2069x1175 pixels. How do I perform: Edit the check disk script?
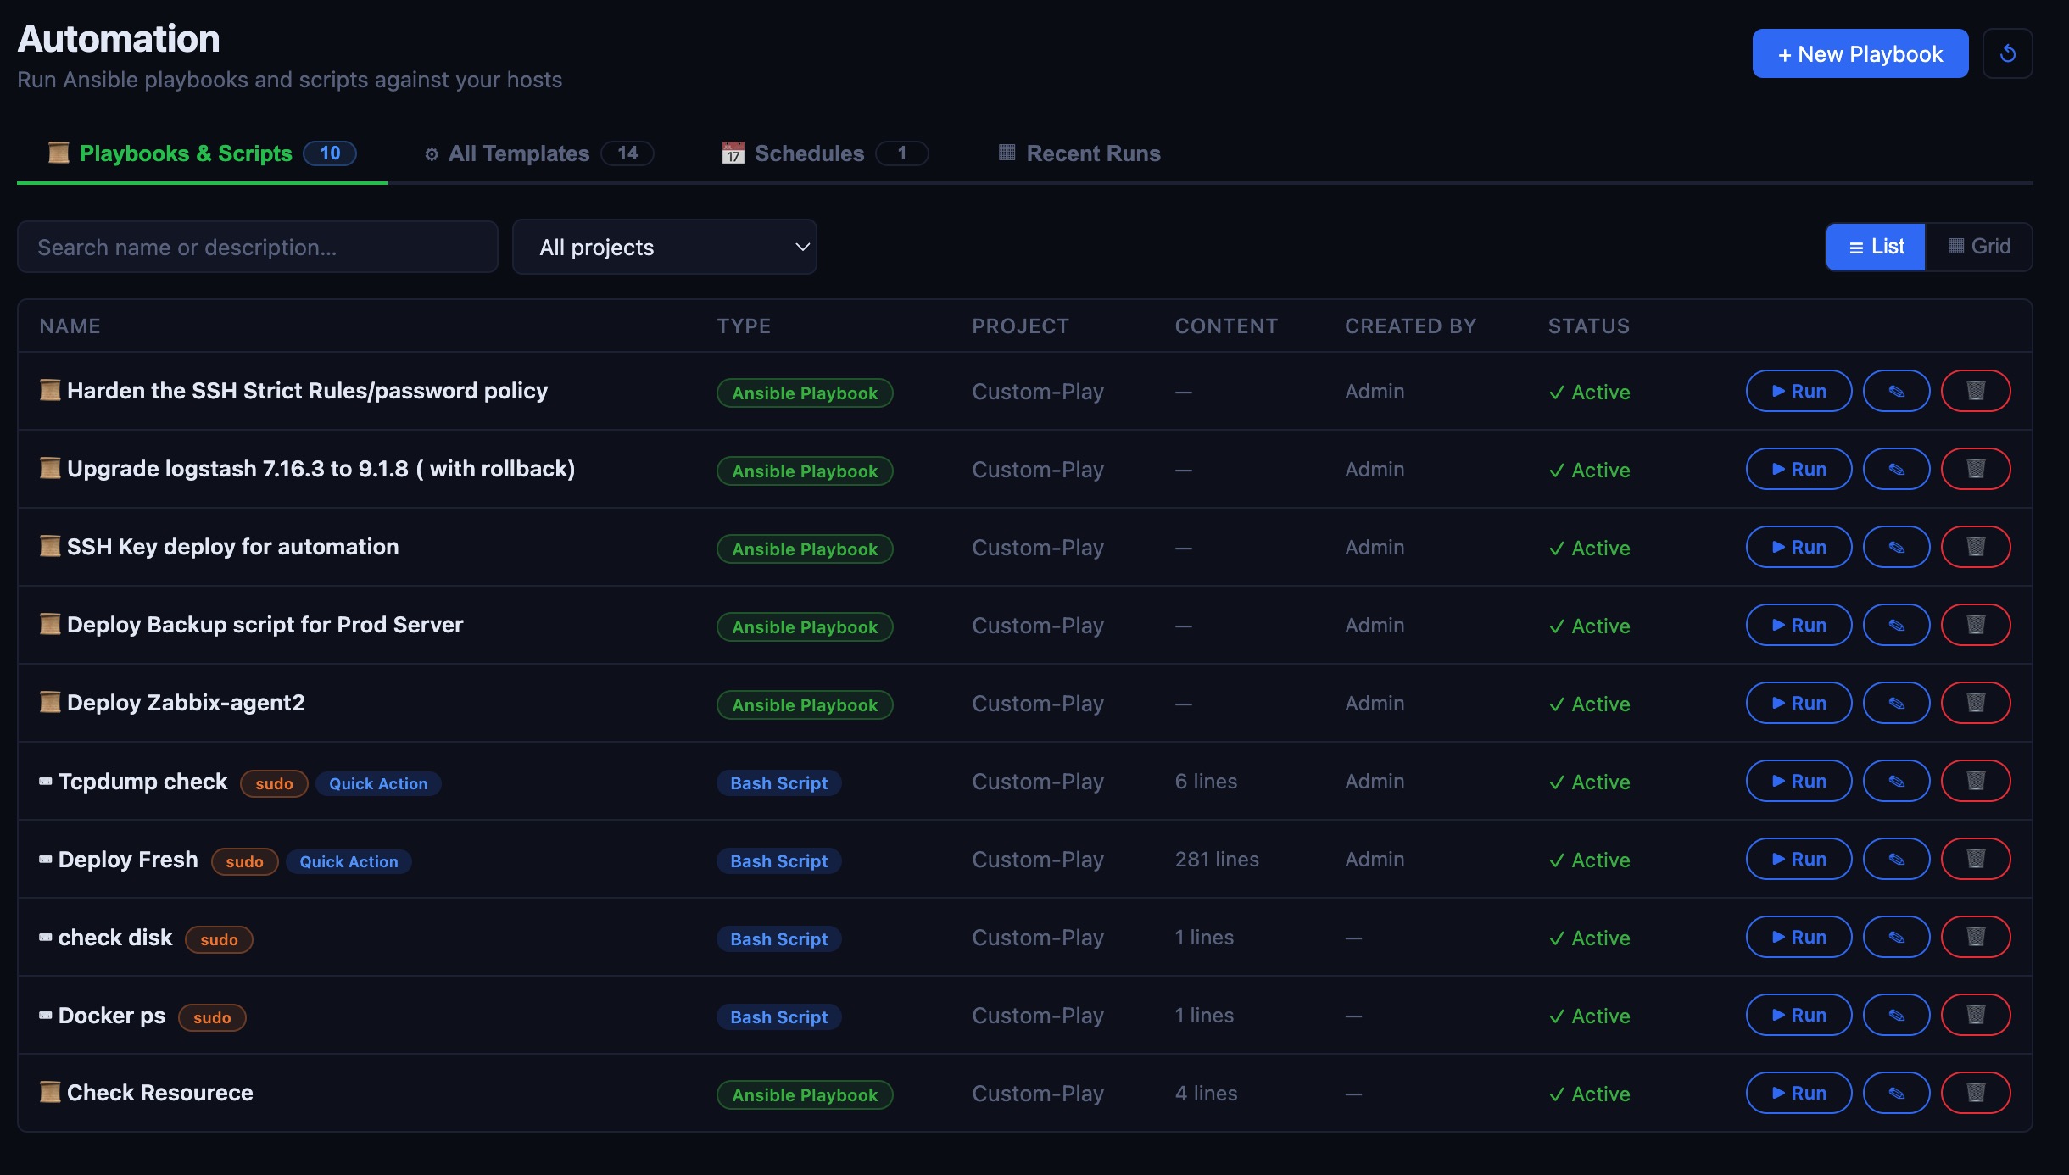tap(1896, 937)
